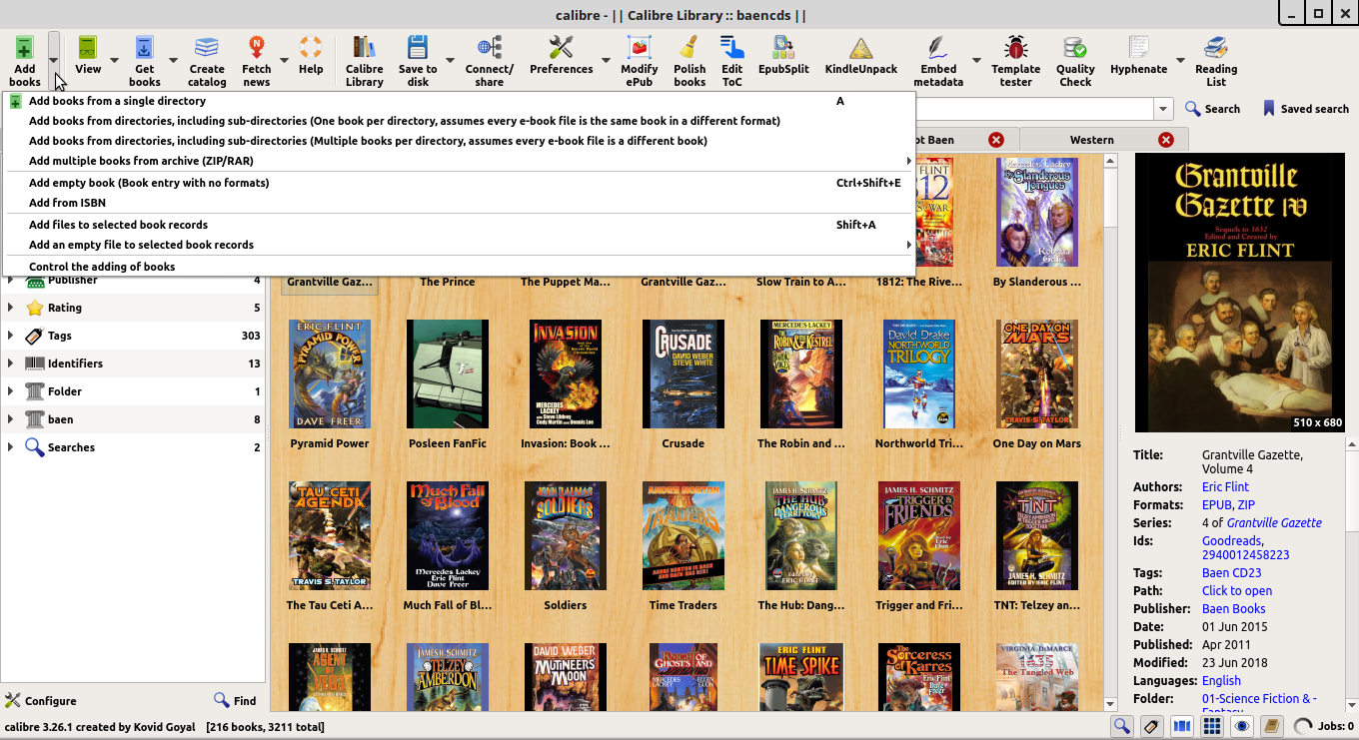Screen dimensions: 1359x740
Task: Open the Eric Flint author link
Action: [1225, 487]
